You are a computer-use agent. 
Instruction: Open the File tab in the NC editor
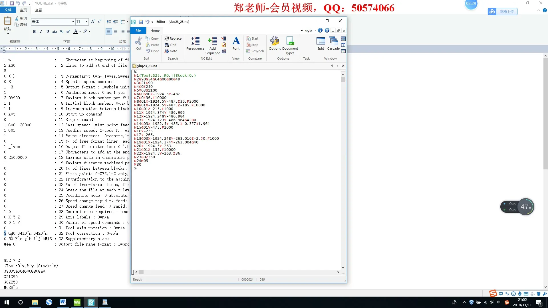[x=138, y=31]
